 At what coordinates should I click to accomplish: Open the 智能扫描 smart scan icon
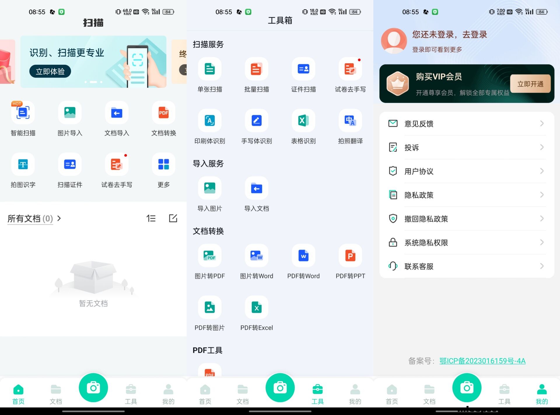point(23,113)
